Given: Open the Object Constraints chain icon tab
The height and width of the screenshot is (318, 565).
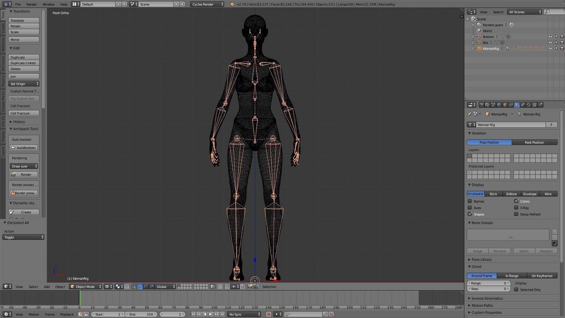Looking at the screenshot, I should tap(511, 105).
